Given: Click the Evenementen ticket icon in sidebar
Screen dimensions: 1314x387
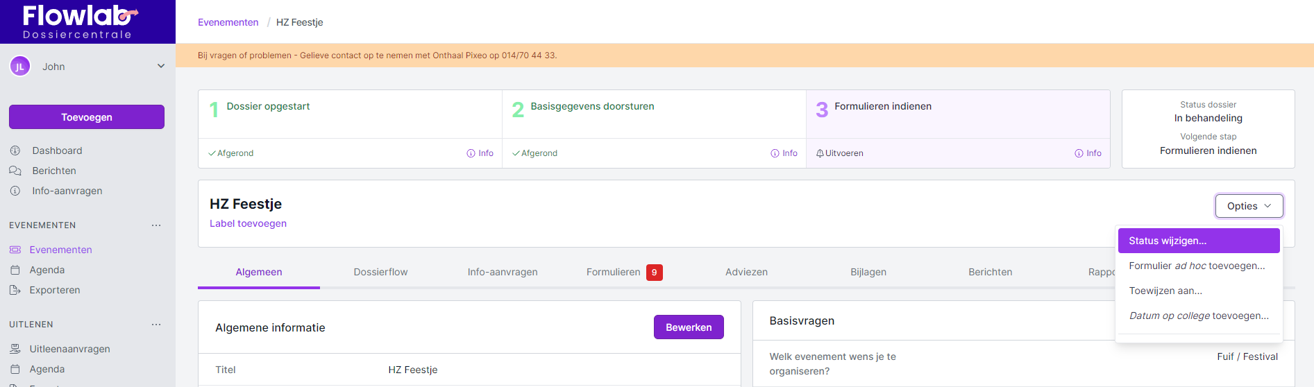Looking at the screenshot, I should (x=15, y=250).
